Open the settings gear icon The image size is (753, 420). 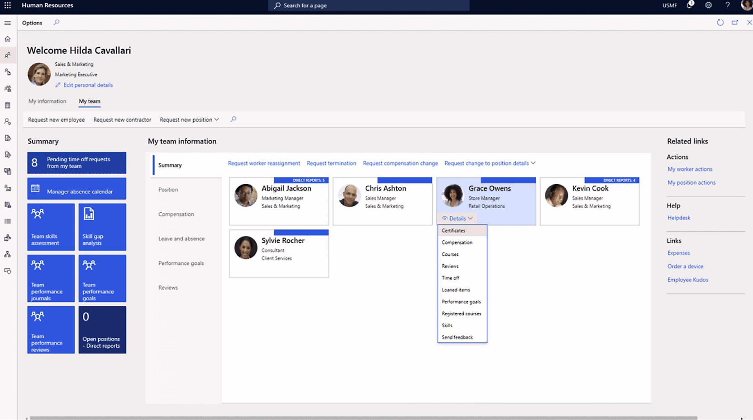(708, 5)
